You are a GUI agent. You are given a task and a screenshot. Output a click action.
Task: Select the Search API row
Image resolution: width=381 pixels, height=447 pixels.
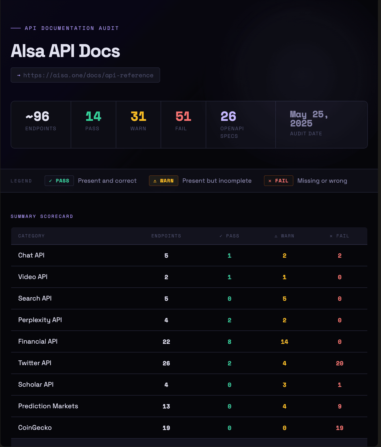(x=189, y=299)
